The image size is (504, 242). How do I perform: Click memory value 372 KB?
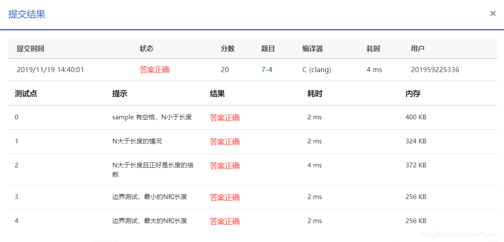(x=416, y=165)
